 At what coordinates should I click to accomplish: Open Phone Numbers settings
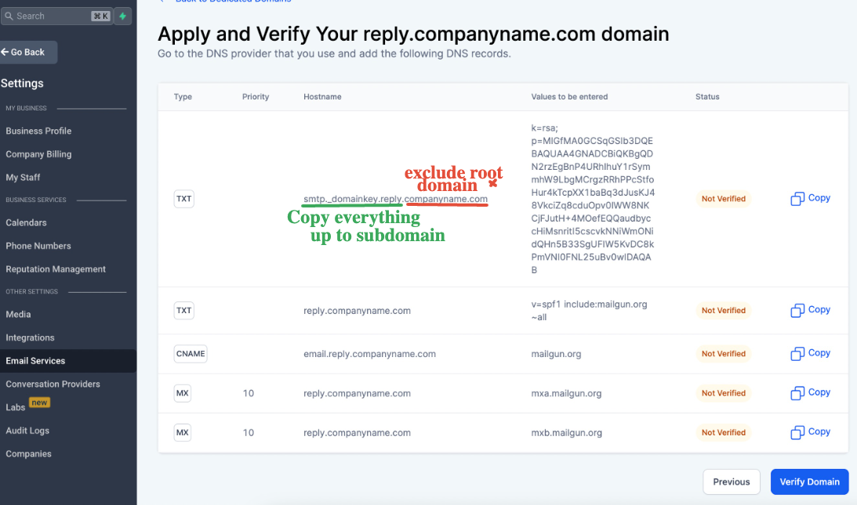[x=38, y=246]
